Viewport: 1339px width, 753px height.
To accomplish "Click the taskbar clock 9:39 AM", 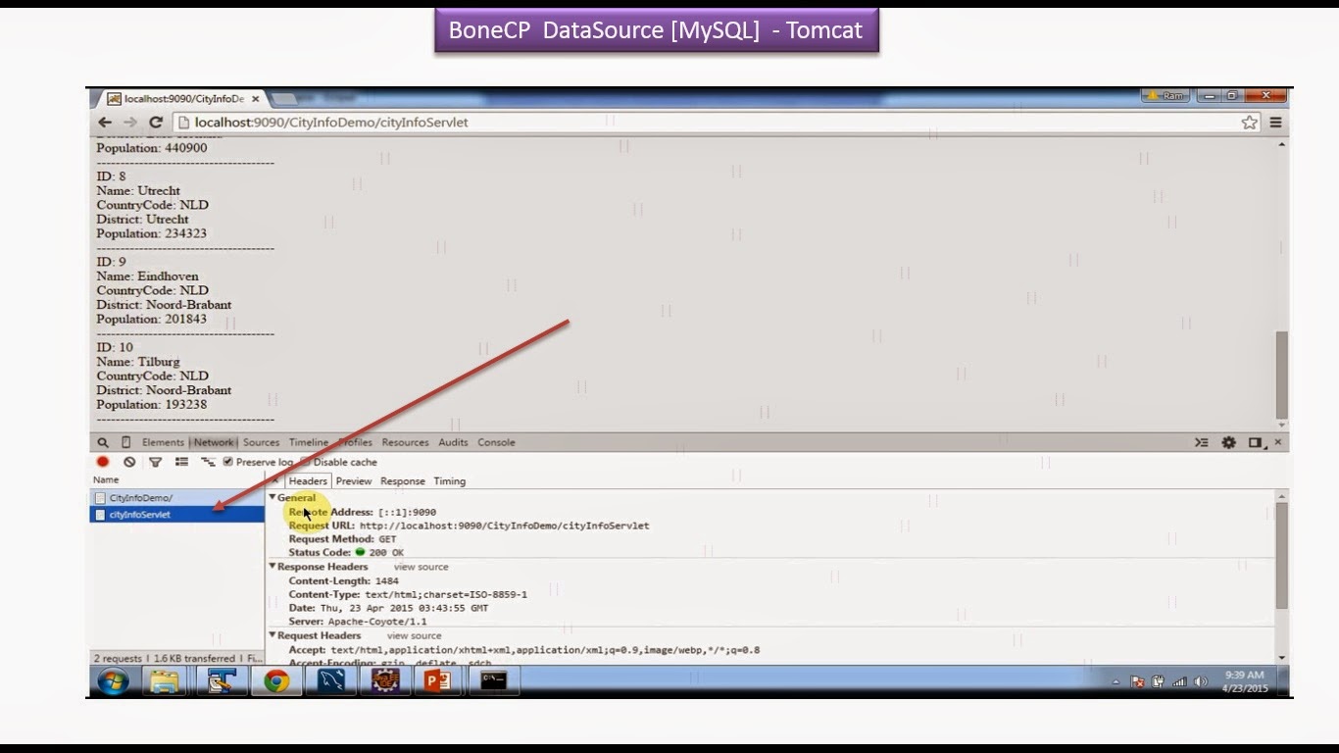I will 1245,681.
